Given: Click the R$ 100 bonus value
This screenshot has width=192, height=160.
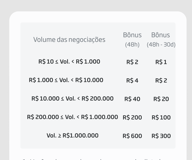Looking at the screenshot, I should click(x=161, y=117).
